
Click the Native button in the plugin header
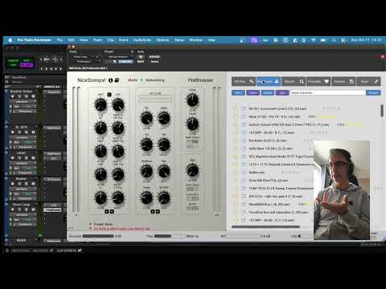[x=154, y=62]
